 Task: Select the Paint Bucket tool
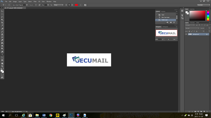click(x=2, y=43)
